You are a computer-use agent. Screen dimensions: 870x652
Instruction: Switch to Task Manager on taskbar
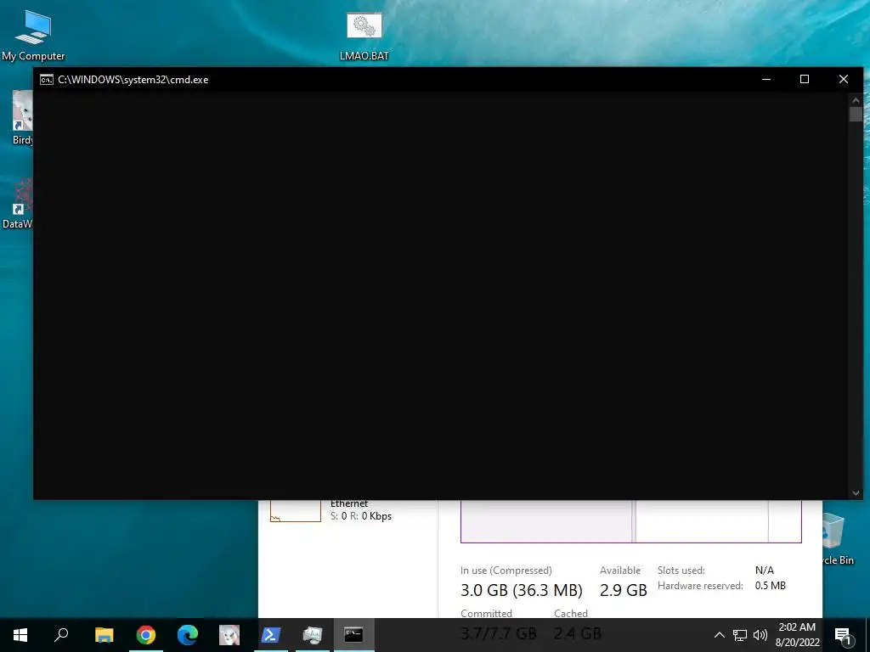coord(313,635)
